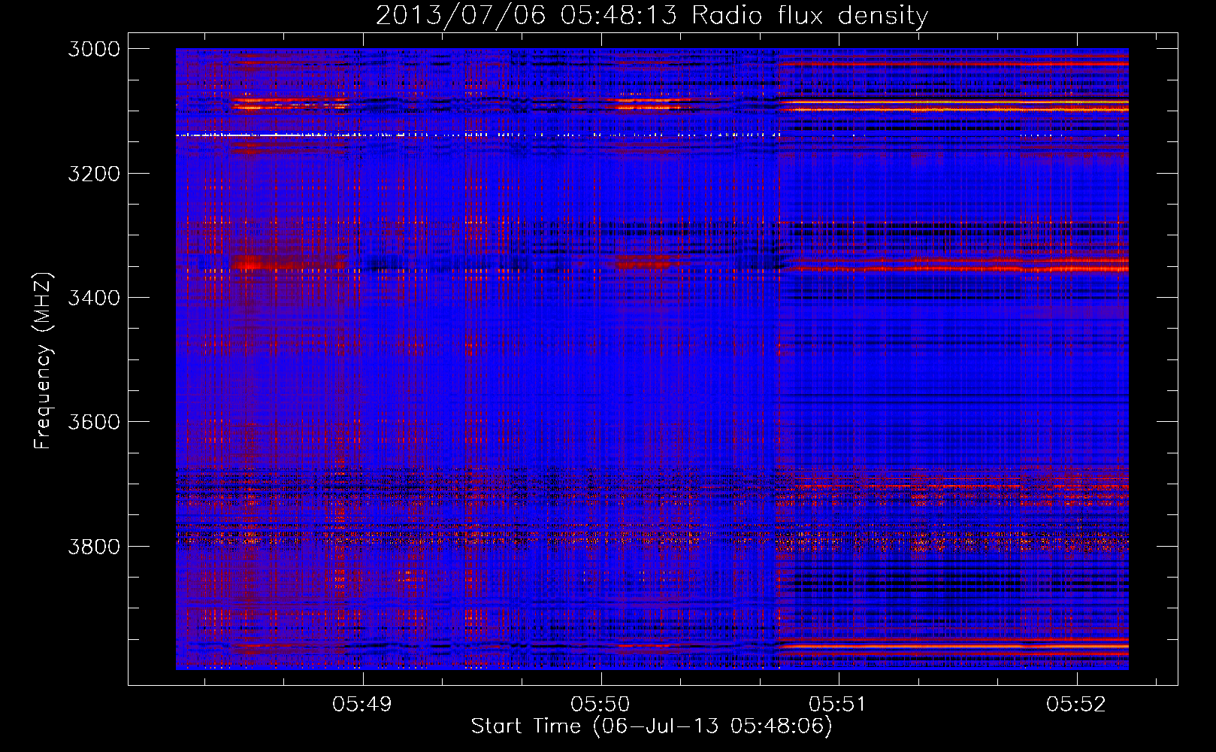
Task: Click the 05:51 time axis label
Action: tap(838, 704)
